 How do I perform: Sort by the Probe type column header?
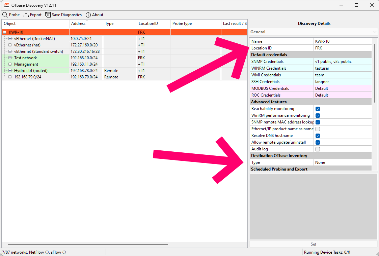(x=196, y=24)
